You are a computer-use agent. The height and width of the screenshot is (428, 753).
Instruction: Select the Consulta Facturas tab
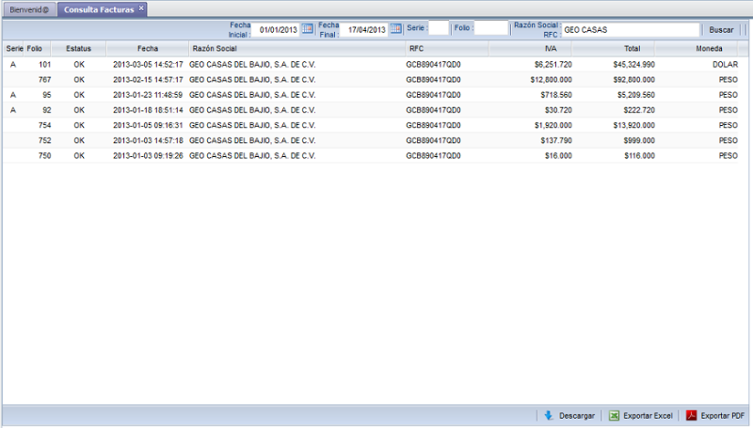[97, 8]
